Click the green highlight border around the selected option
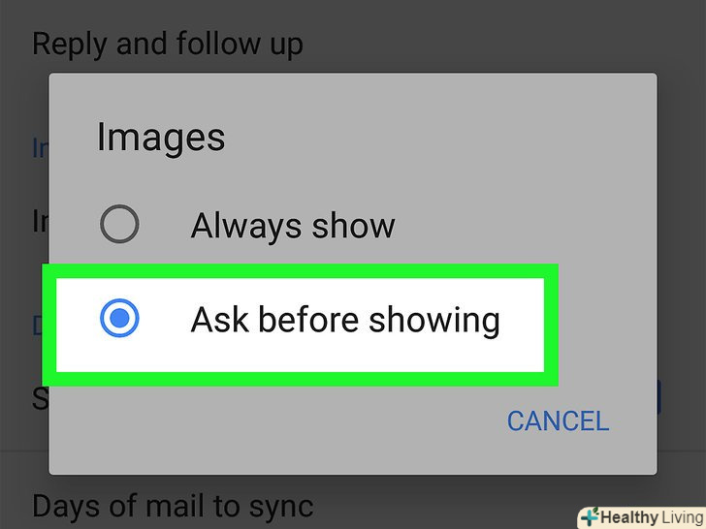 [x=301, y=271]
